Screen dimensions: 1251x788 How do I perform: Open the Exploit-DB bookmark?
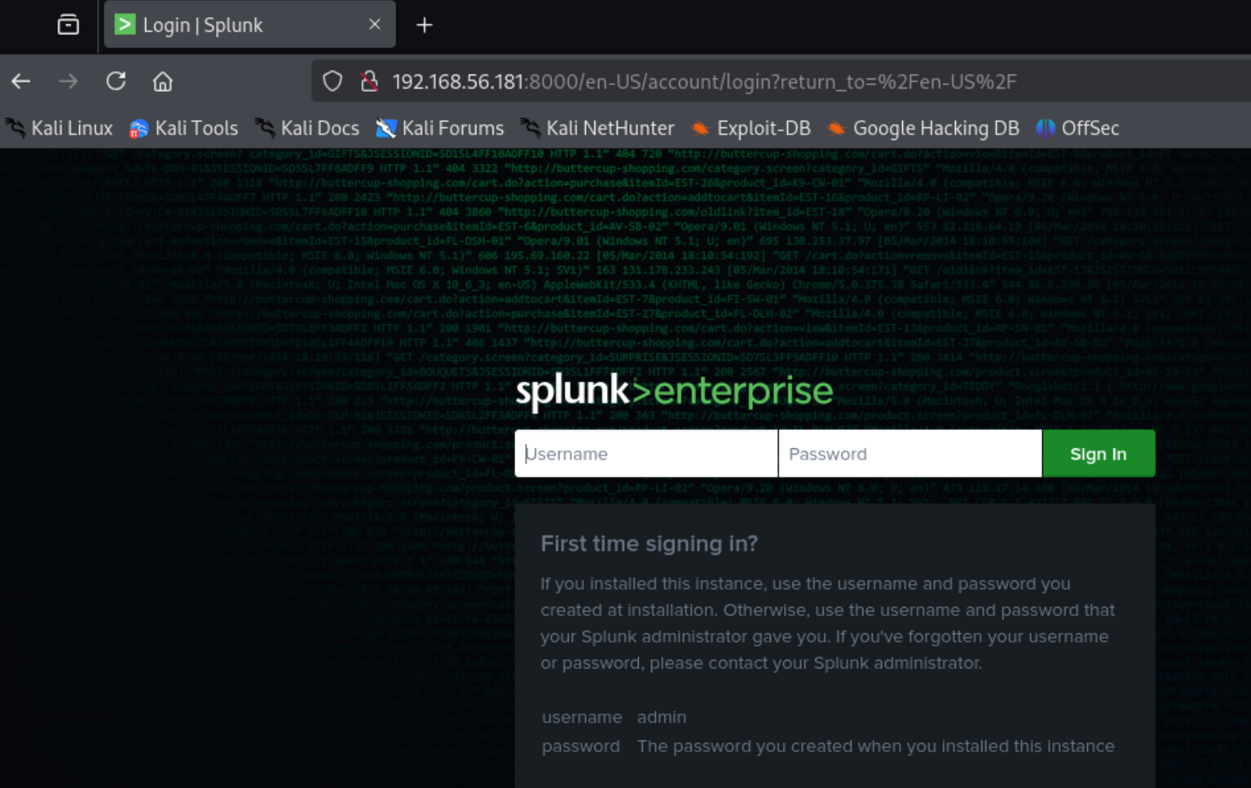click(x=751, y=128)
